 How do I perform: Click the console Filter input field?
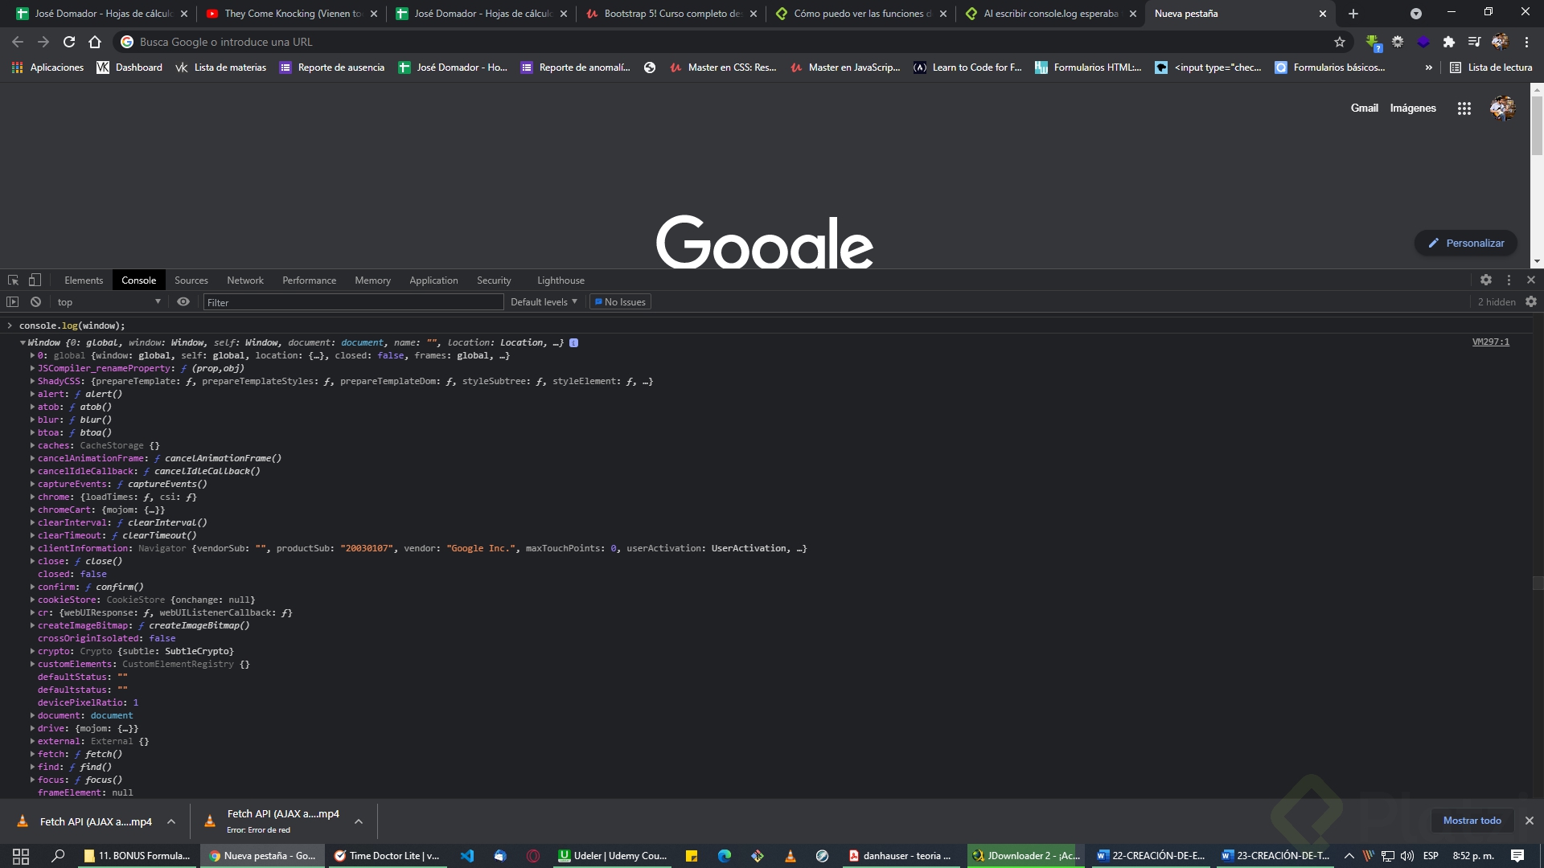click(x=354, y=302)
